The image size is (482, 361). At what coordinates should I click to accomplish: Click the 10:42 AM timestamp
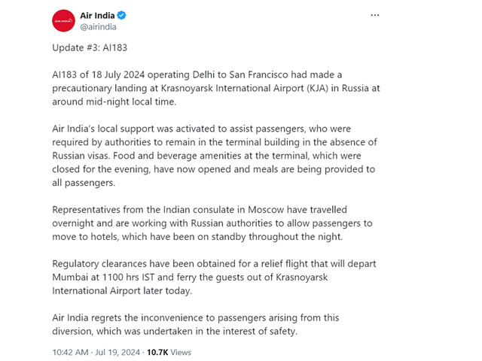coord(70,352)
